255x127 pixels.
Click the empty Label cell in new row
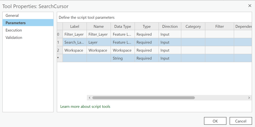pos(75,58)
